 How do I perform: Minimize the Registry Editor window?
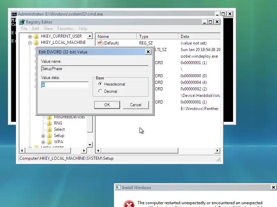coord(204,22)
